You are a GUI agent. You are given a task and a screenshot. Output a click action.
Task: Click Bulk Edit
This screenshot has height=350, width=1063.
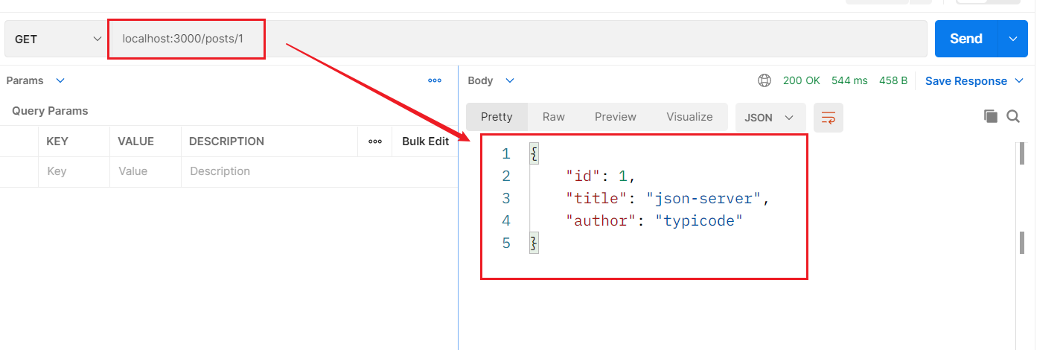[x=426, y=141]
